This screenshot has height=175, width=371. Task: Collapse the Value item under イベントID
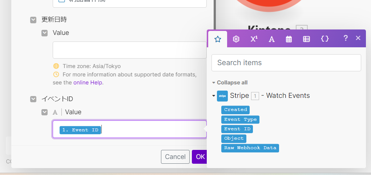(x=44, y=112)
